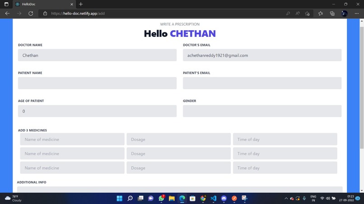Open browser Collections
The width and height of the screenshot is (364, 204).
click(332, 14)
